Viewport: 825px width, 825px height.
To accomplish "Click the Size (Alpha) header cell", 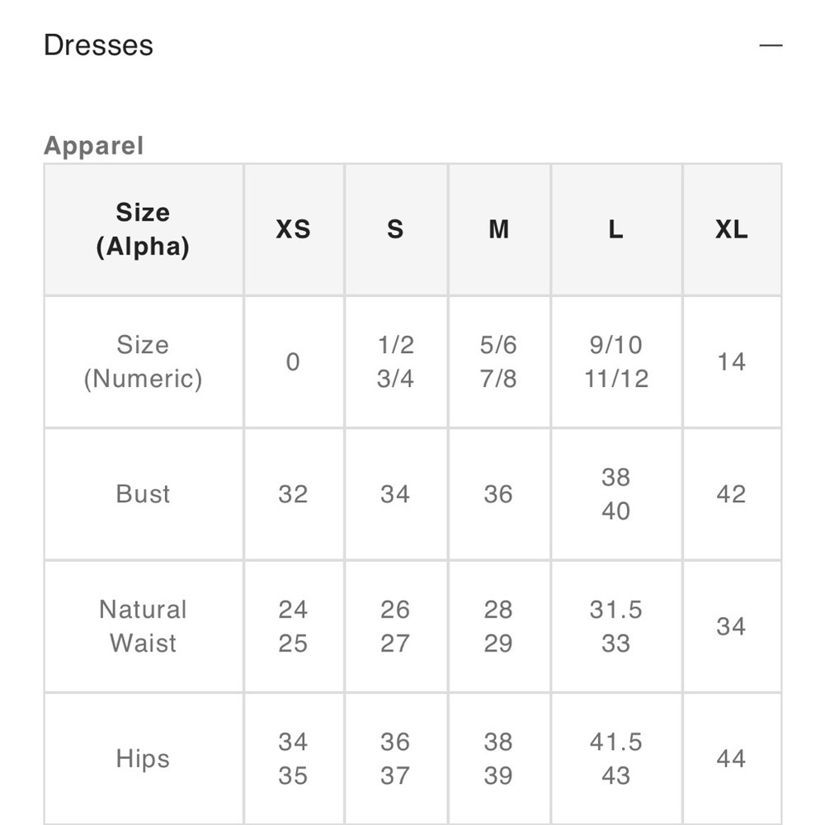I will click(x=144, y=229).
